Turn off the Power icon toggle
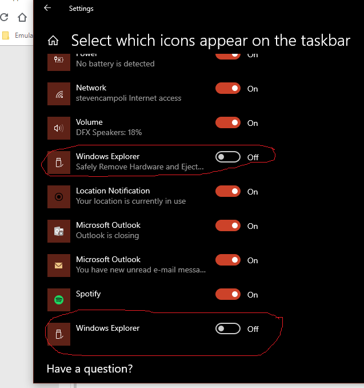 click(x=228, y=56)
